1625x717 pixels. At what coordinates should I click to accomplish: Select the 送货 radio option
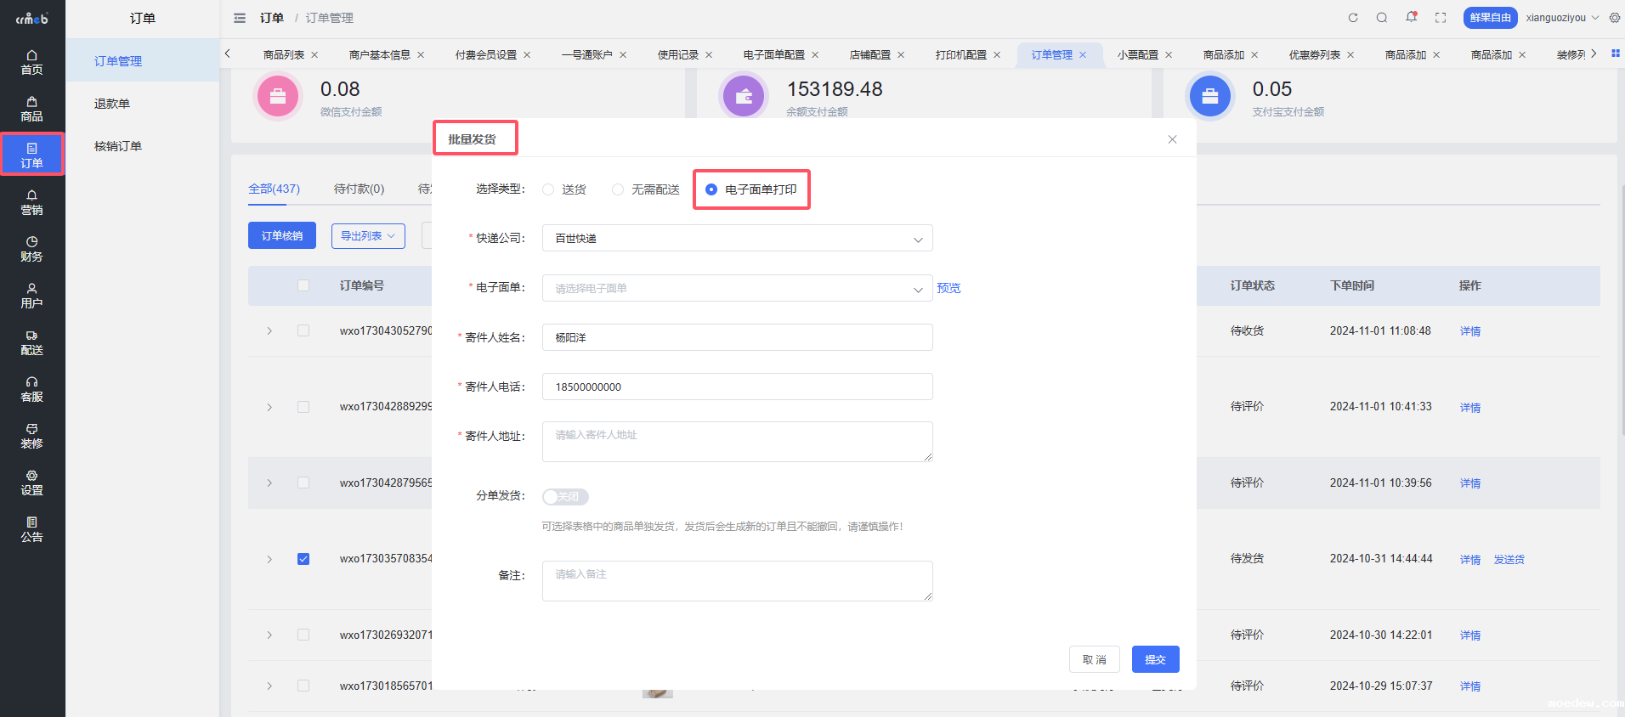tap(549, 189)
